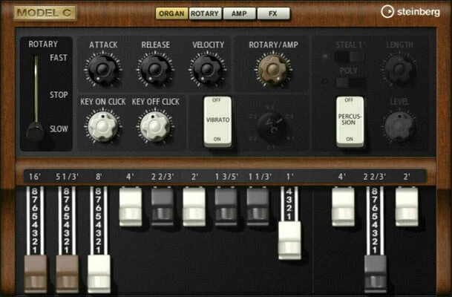Click the percussion Length knob

tap(399, 69)
